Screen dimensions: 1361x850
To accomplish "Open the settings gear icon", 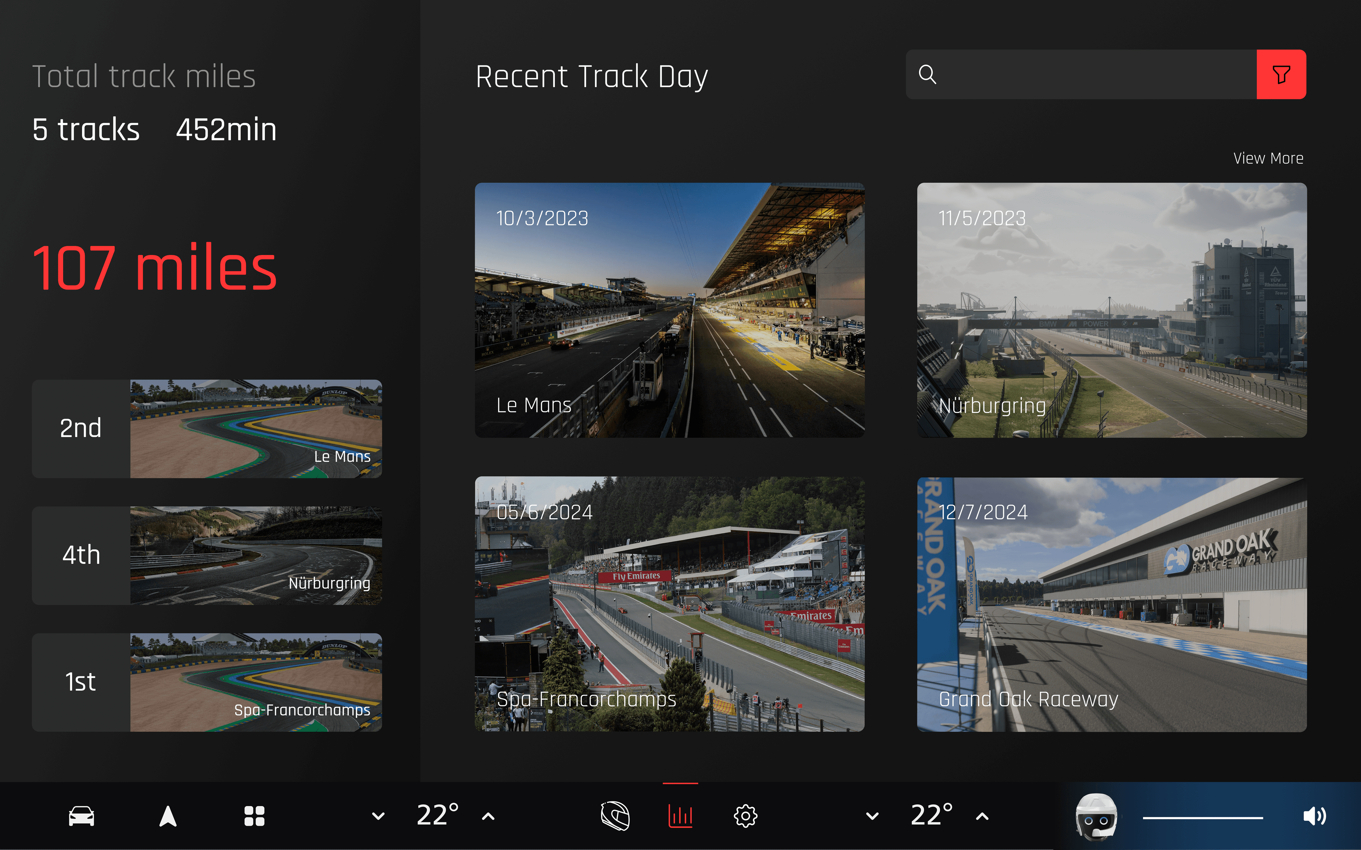I will 746,816.
